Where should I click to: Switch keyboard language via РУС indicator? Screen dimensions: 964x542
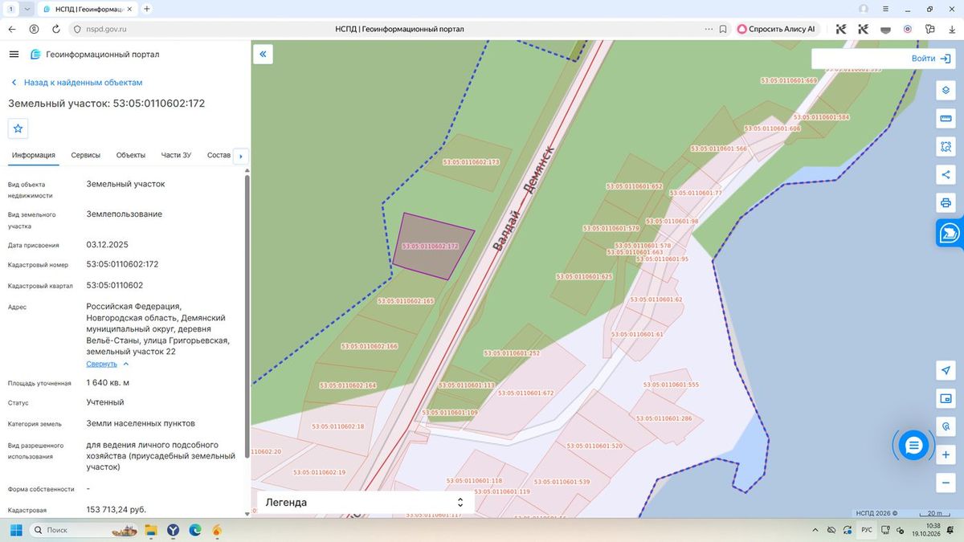867,530
